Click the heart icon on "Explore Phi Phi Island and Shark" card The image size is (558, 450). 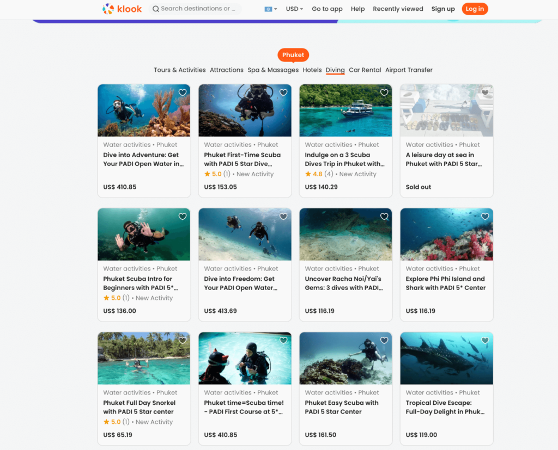[x=485, y=216]
